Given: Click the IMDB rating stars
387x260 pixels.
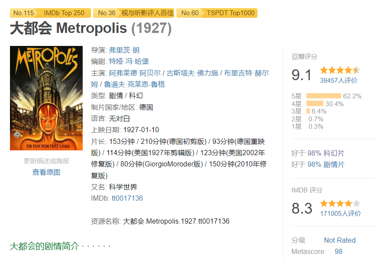Looking at the screenshot, I should pos(340,204).
